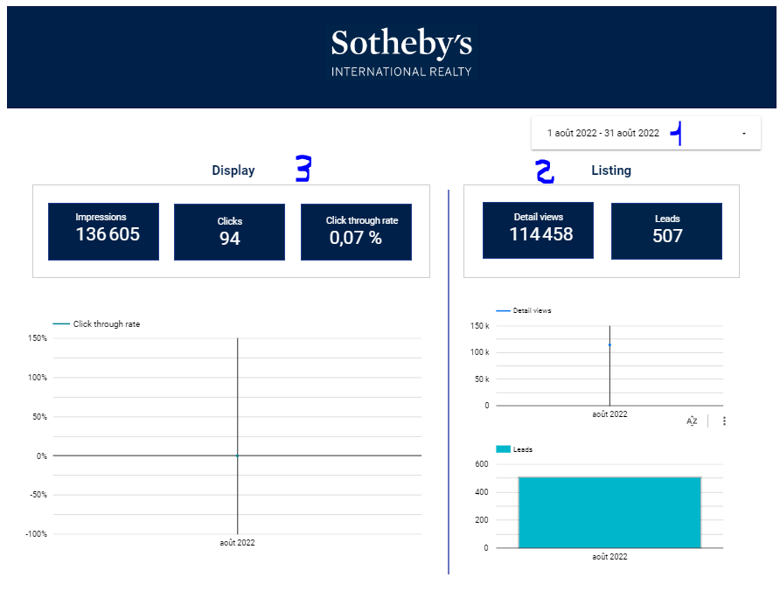The width and height of the screenshot is (780, 591).
Task: Select the Detail views scorecard showing 114 458
Action: 538,231
